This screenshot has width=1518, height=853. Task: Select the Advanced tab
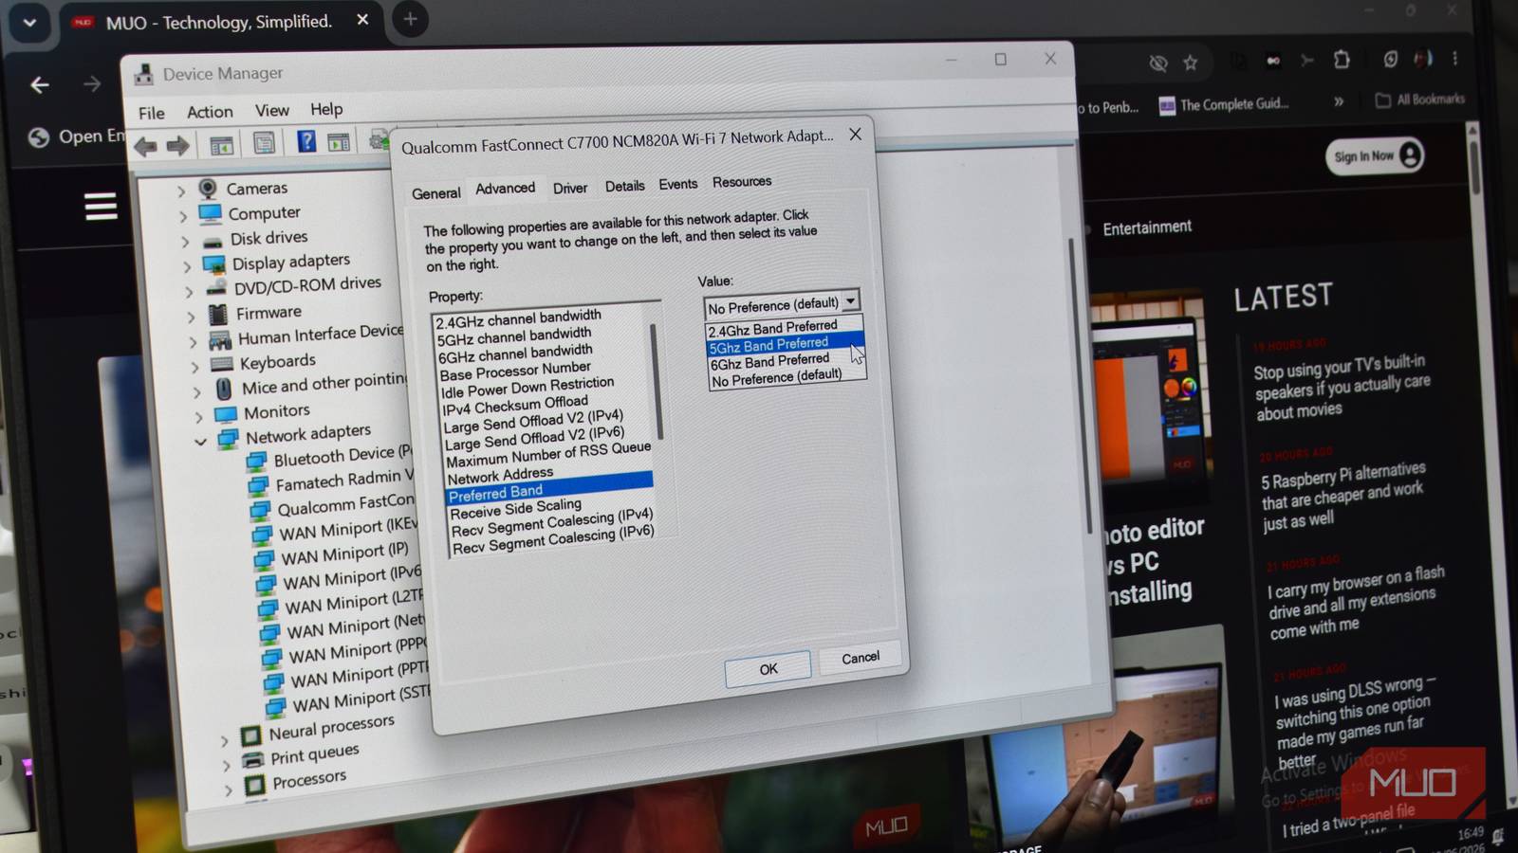505,189
